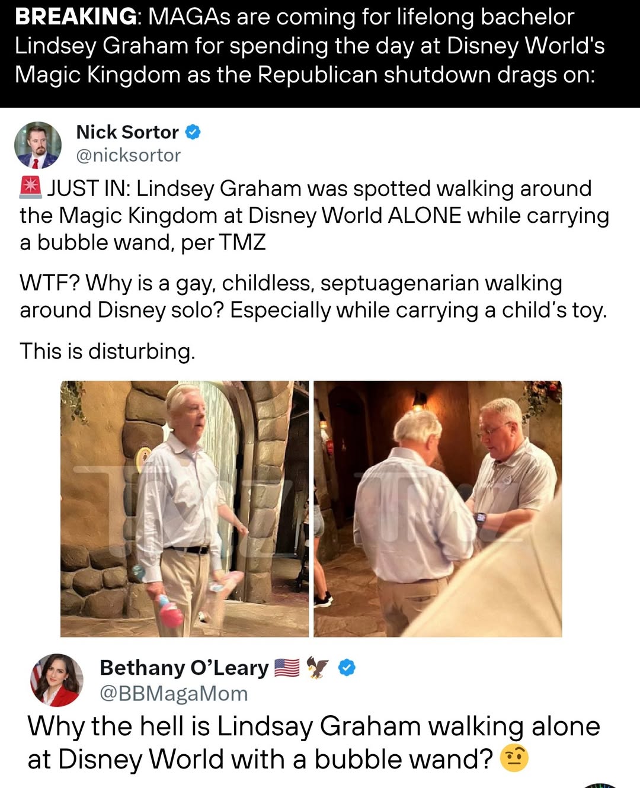Click Bethany O'Leary's blue verified checkmark
Image resolution: width=640 pixels, height=788 pixels.
tap(347, 668)
